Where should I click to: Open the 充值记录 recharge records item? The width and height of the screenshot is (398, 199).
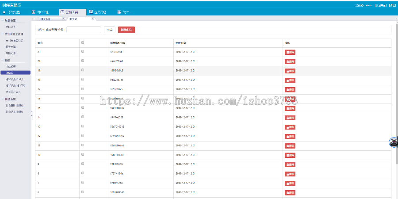[x=11, y=54]
